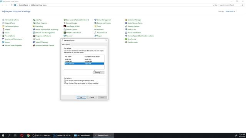Open the Infrared item
246x138 pixels.
point(7,30)
